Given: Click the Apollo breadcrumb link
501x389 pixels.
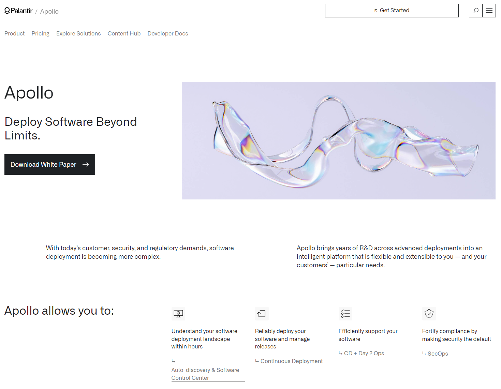Looking at the screenshot, I should (x=49, y=11).
